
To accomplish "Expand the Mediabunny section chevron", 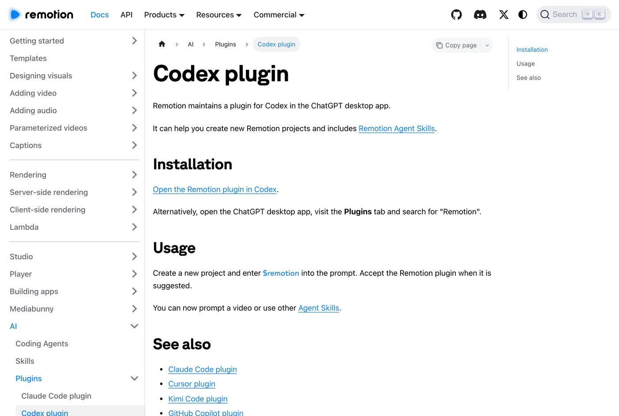I will point(134,309).
